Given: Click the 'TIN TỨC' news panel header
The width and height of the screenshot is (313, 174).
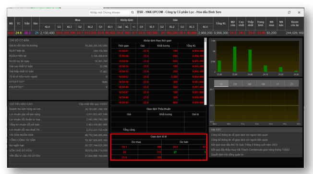Looking at the screenshot, I should (x=255, y=129).
